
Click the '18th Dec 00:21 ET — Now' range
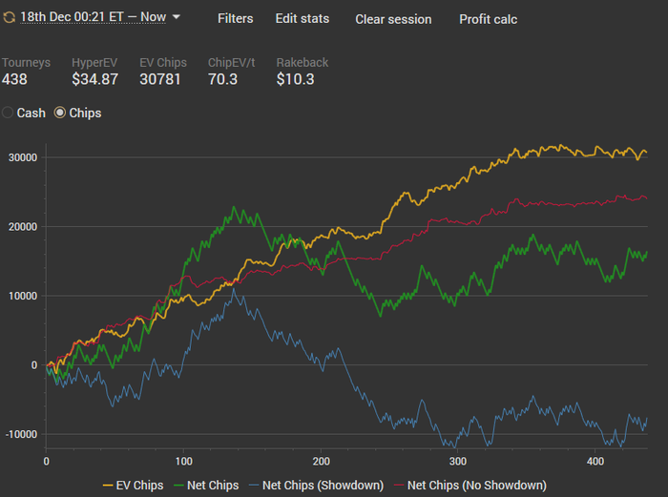click(x=93, y=18)
